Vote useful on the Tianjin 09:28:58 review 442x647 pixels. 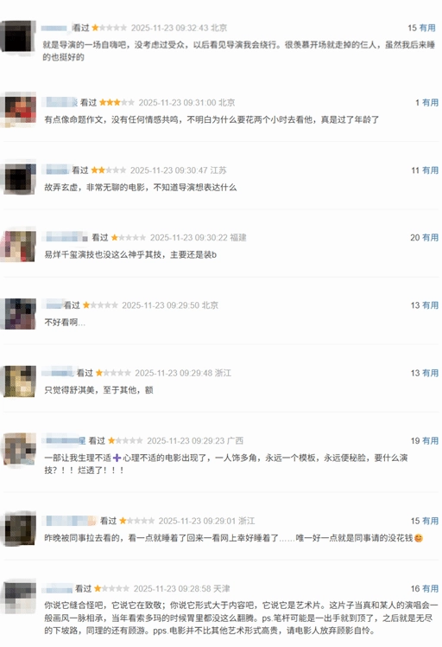click(x=431, y=588)
